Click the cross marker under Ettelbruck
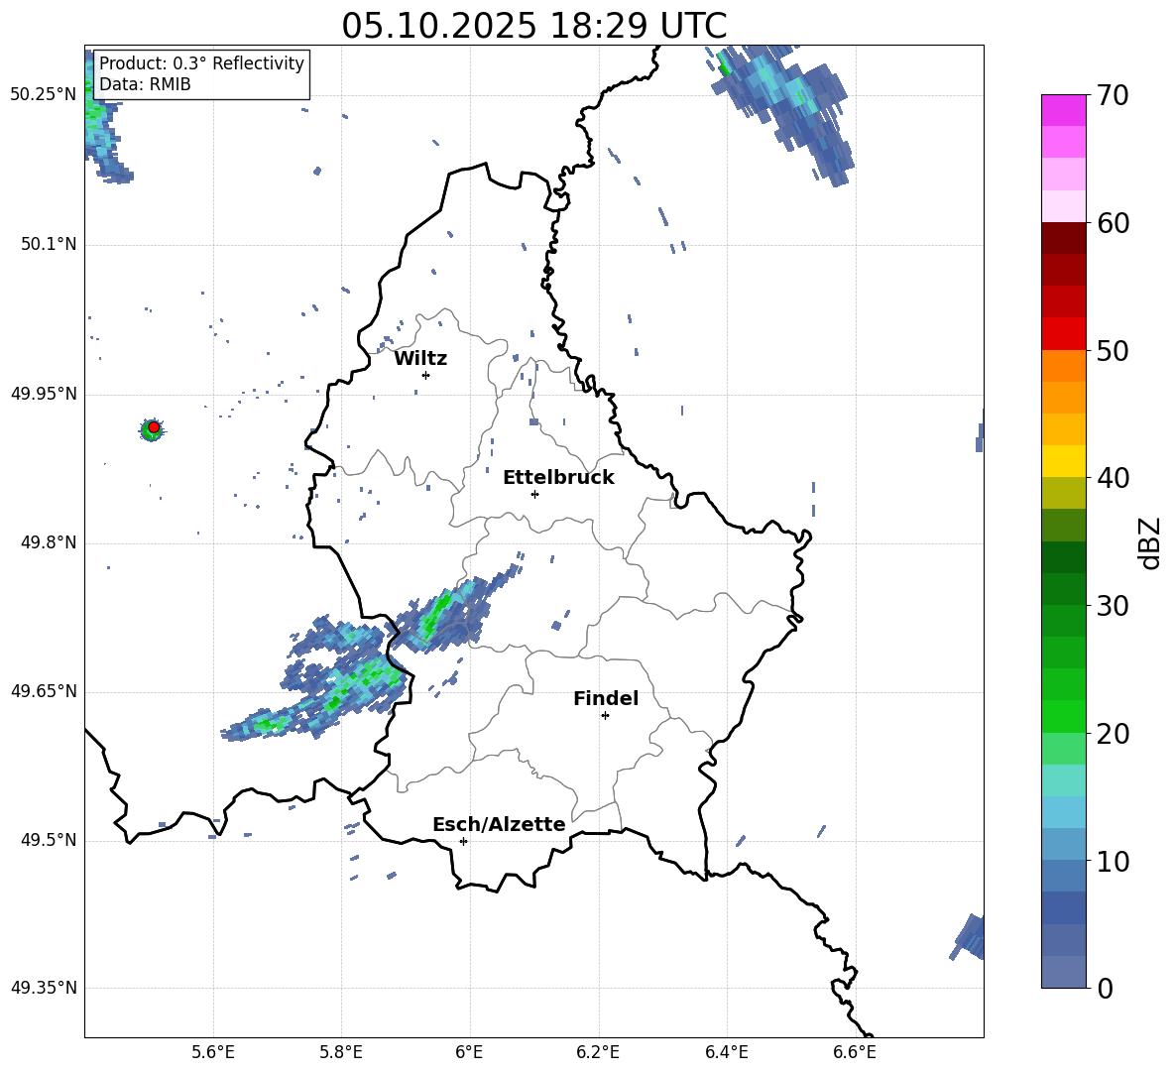 tap(534, 494)
